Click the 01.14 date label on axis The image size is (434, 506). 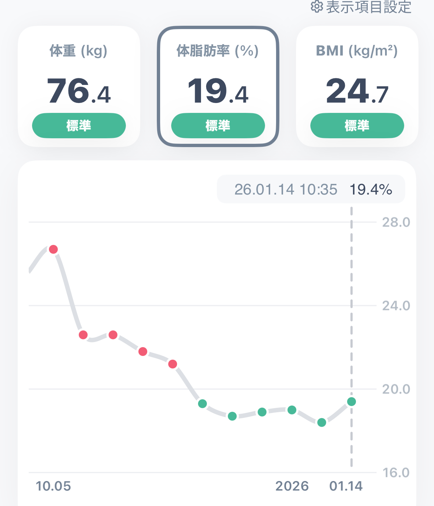[x=346, y=486]
